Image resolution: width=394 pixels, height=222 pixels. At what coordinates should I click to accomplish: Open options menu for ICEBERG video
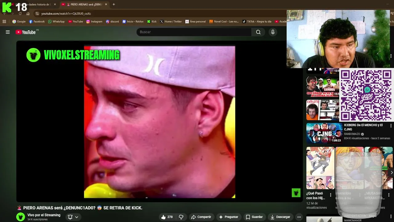(x=391, y=126)
